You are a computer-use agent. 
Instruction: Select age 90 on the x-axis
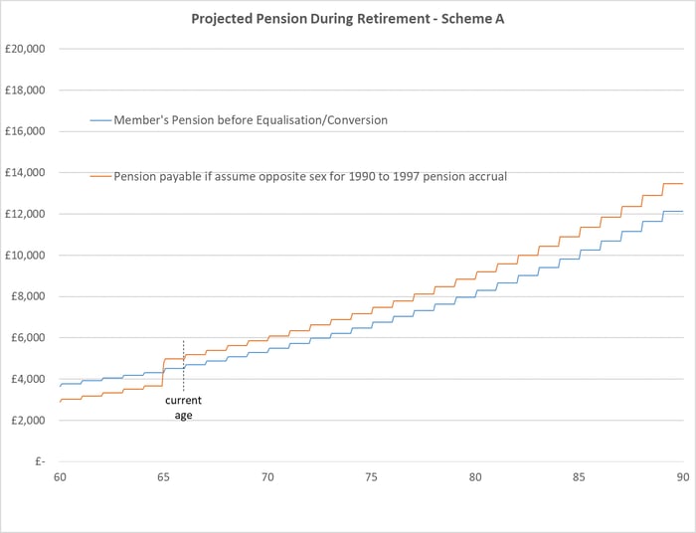point(683,478)
